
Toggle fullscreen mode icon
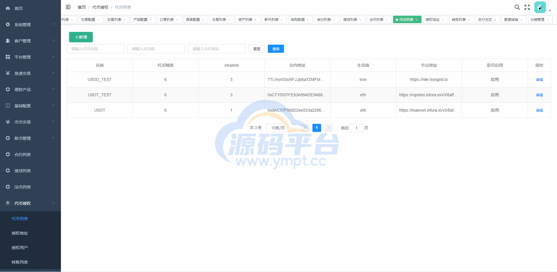point(527,7)
